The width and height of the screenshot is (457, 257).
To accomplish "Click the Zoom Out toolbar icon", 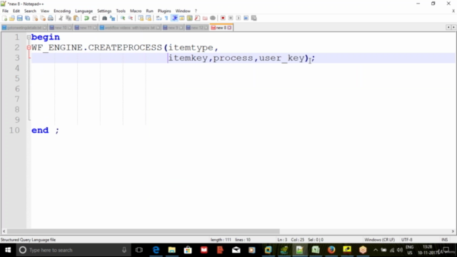I will pyautogui.click(x=131, y=18).
